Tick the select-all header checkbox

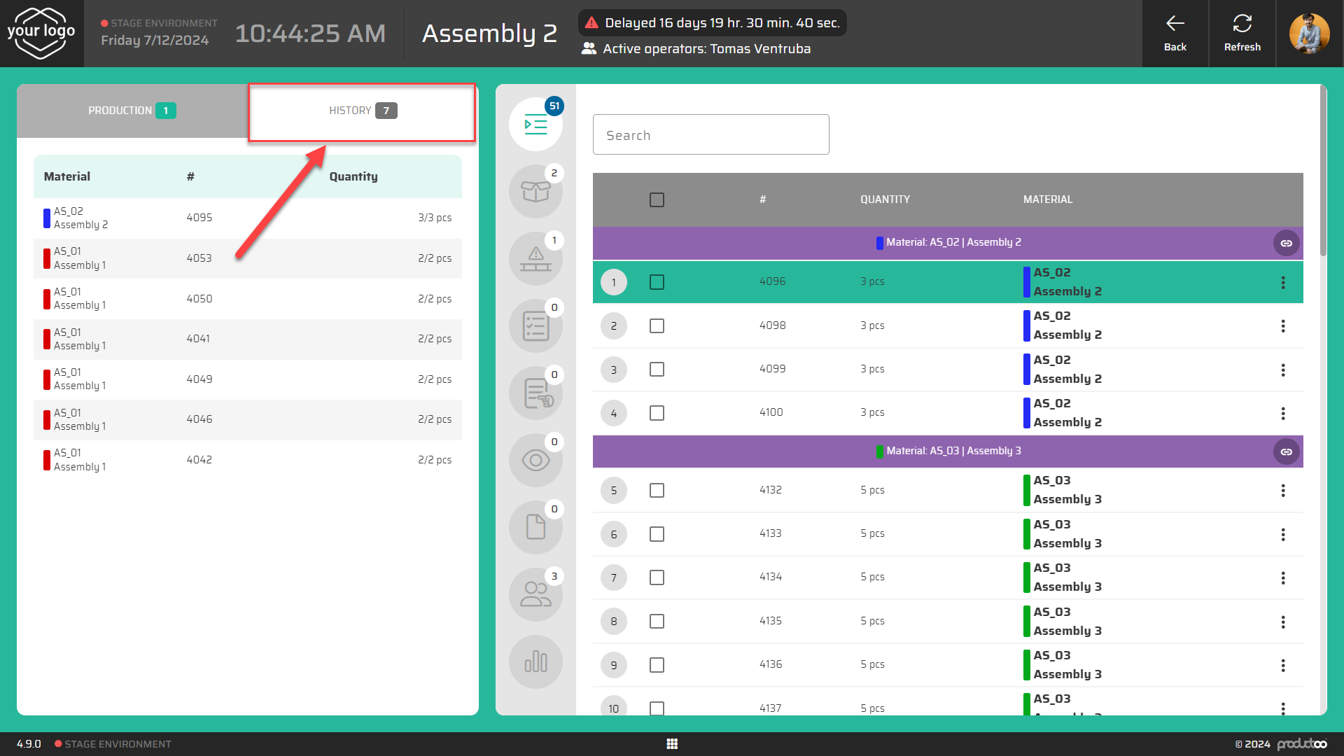(x=657, y=199)
